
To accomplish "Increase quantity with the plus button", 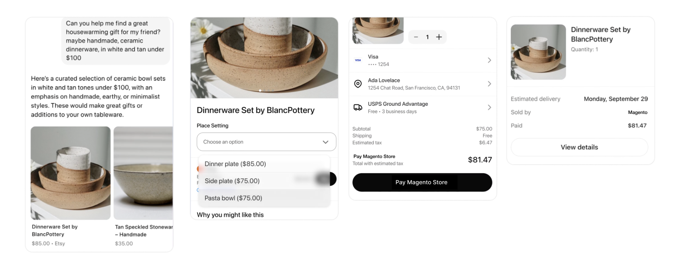I will [439, 37].
